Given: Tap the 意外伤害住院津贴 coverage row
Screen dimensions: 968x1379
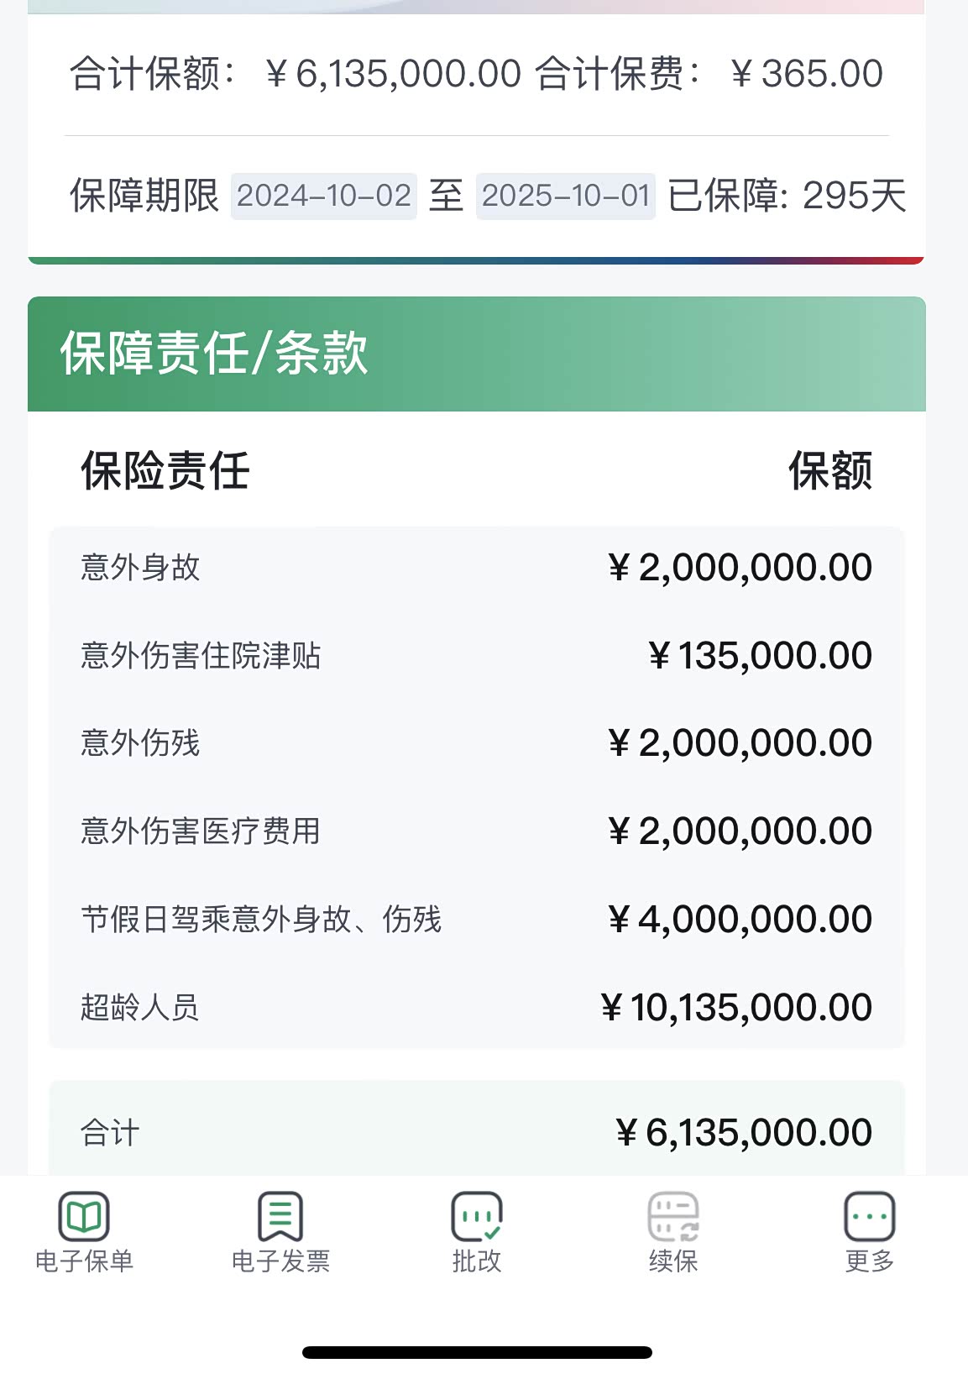Looking at the screenshot, I should [x=476, y=656].
